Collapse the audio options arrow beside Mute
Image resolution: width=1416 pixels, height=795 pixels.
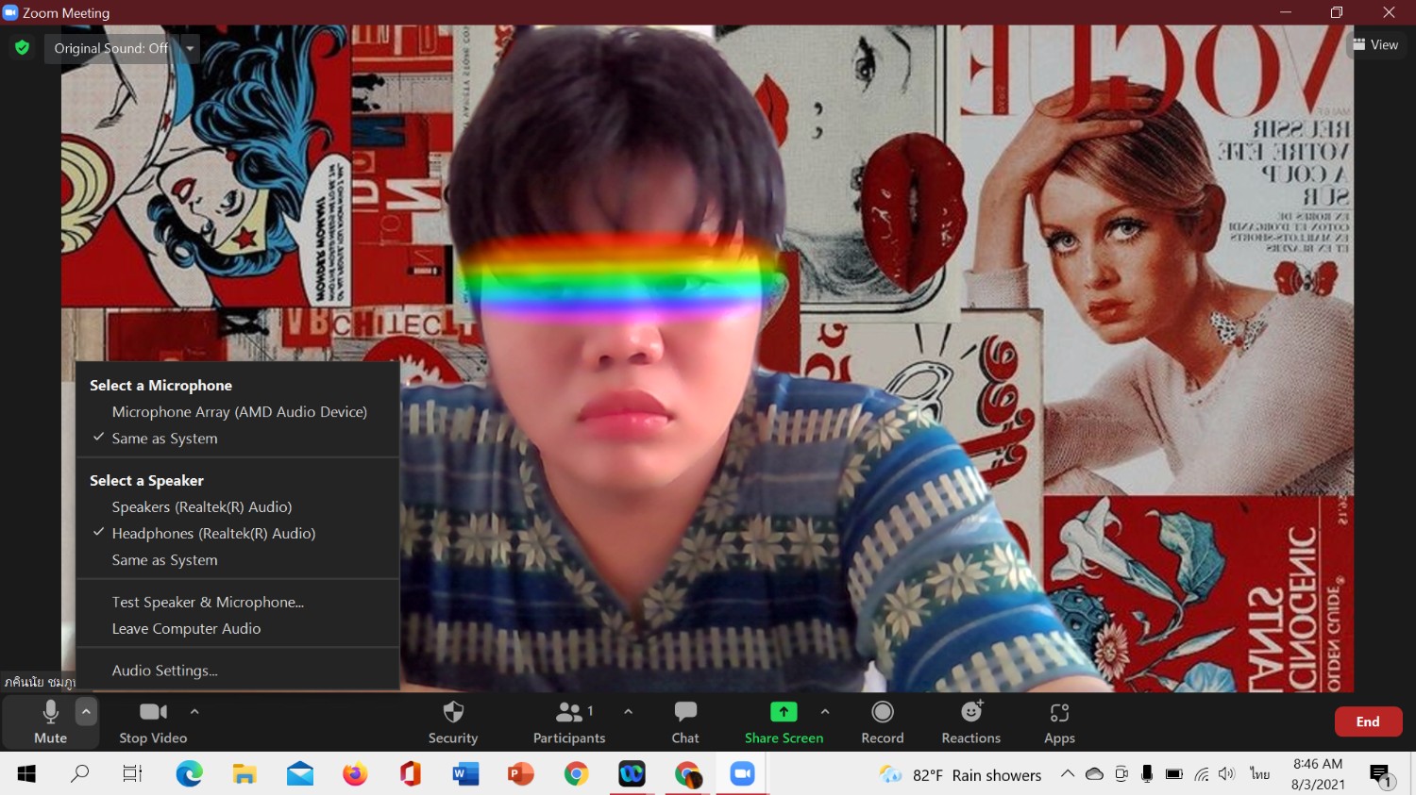[x=86, y=711]
